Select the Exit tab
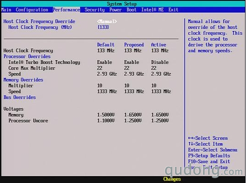 [174, 10]
